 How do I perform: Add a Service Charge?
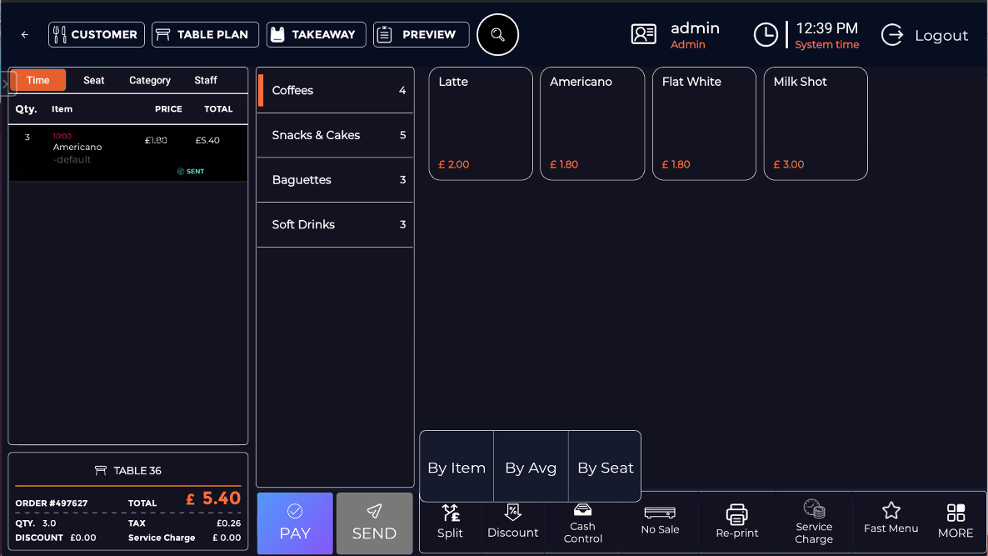pos(814,522)
